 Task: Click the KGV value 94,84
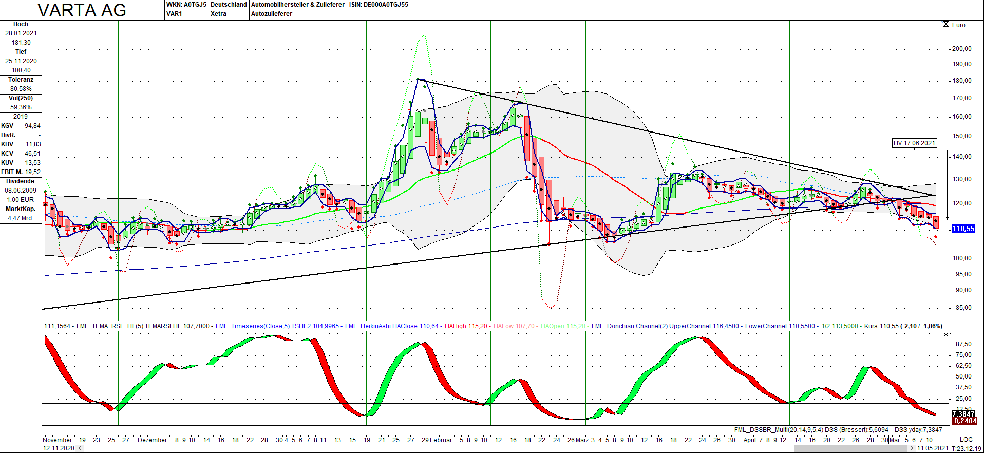click(32, 126)
